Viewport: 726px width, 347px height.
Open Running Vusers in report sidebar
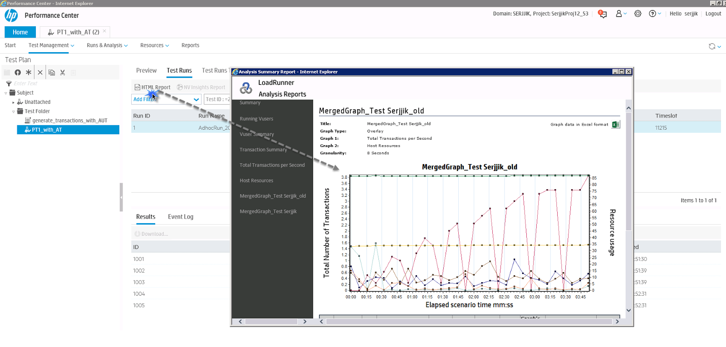click(256, 119)
